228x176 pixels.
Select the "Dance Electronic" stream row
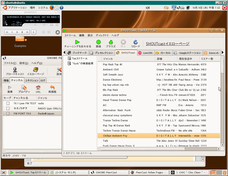(x=159, y=80)
